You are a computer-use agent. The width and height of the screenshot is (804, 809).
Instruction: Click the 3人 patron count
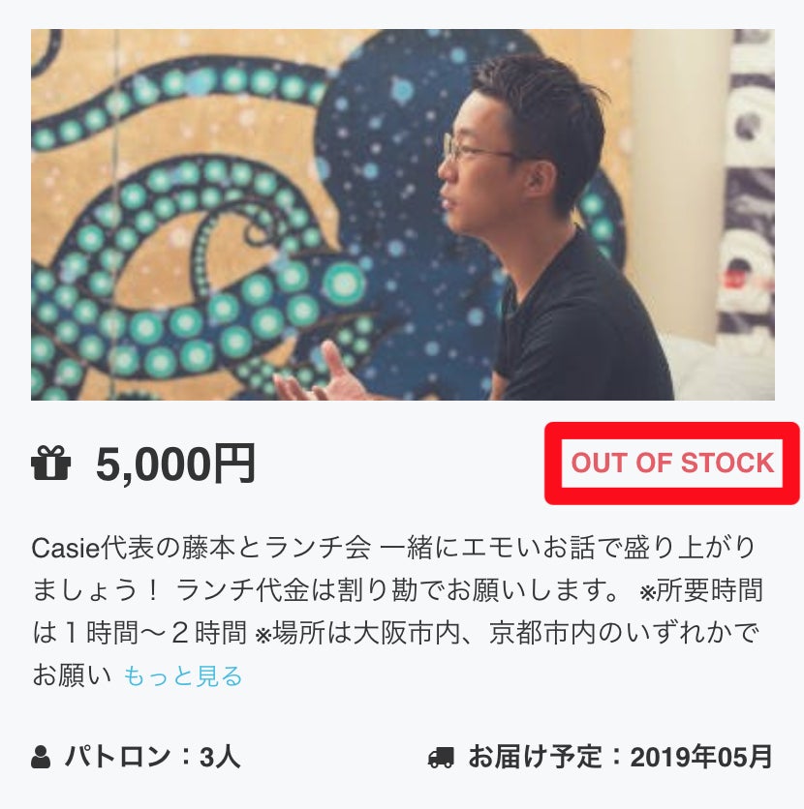220,757
